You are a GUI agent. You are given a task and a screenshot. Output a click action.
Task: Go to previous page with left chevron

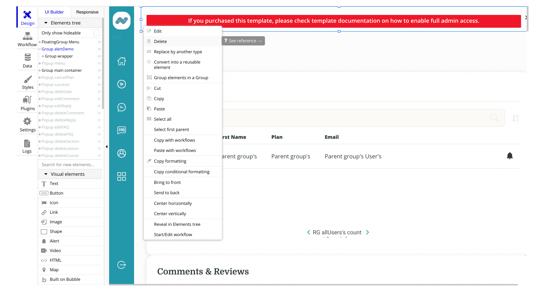click(308, 232)
